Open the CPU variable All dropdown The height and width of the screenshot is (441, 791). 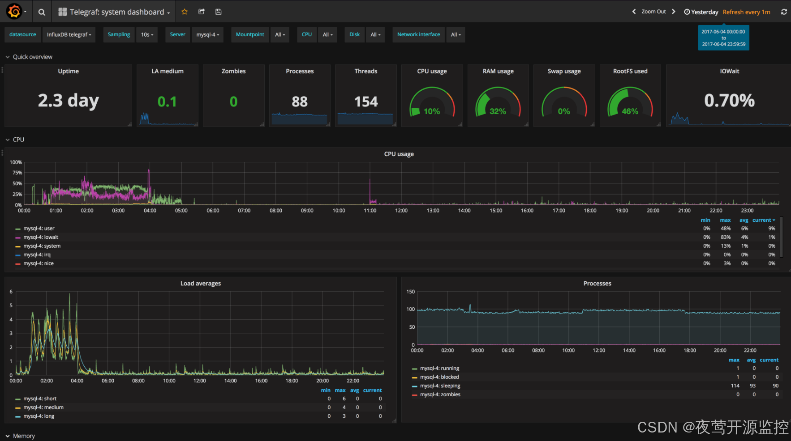point(328,34)
